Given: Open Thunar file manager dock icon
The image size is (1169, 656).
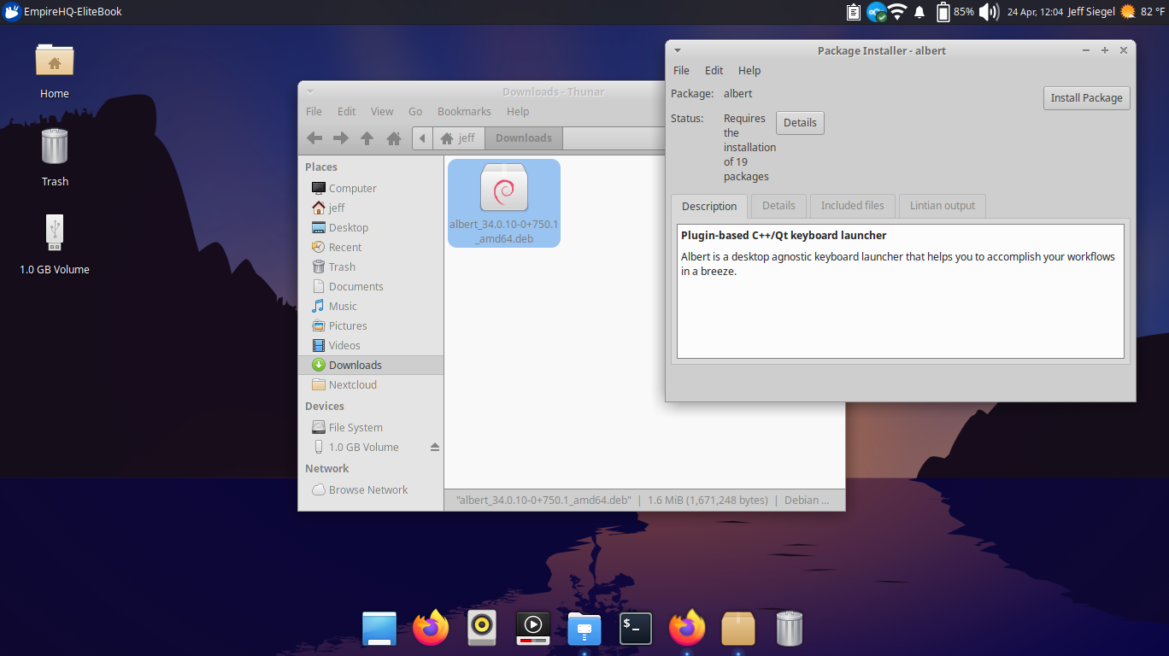Looking at the screenshot, I should (x=584, y=629).
